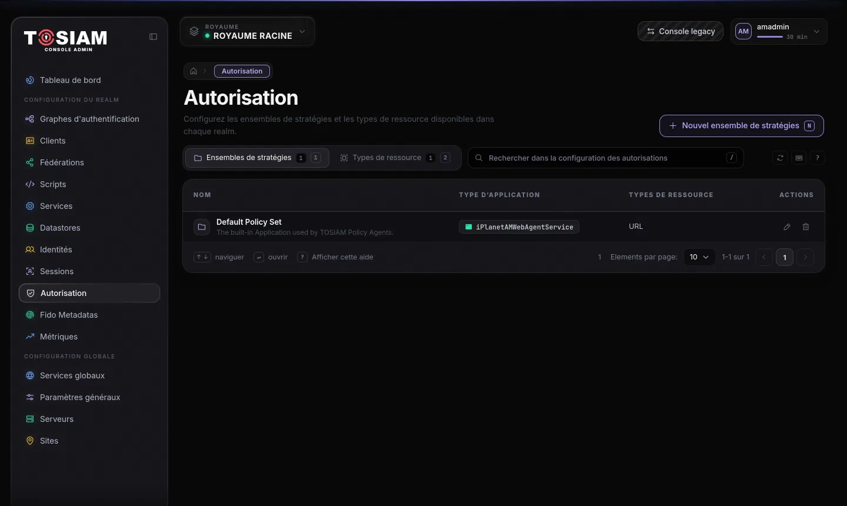Click the Métriques chart icon
This screenshot has height=506, width=847.
(30, 337)
